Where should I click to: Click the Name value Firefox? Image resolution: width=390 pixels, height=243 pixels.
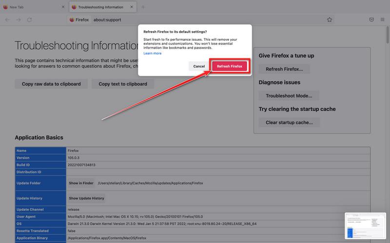point(73,151)
